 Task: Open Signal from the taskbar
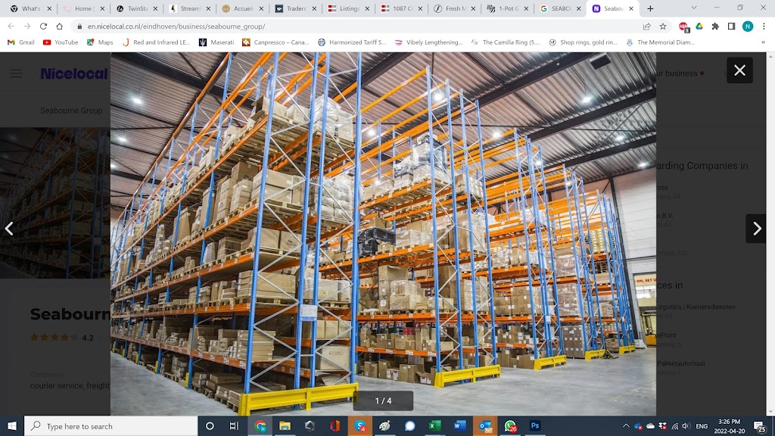tap(409, 426)
